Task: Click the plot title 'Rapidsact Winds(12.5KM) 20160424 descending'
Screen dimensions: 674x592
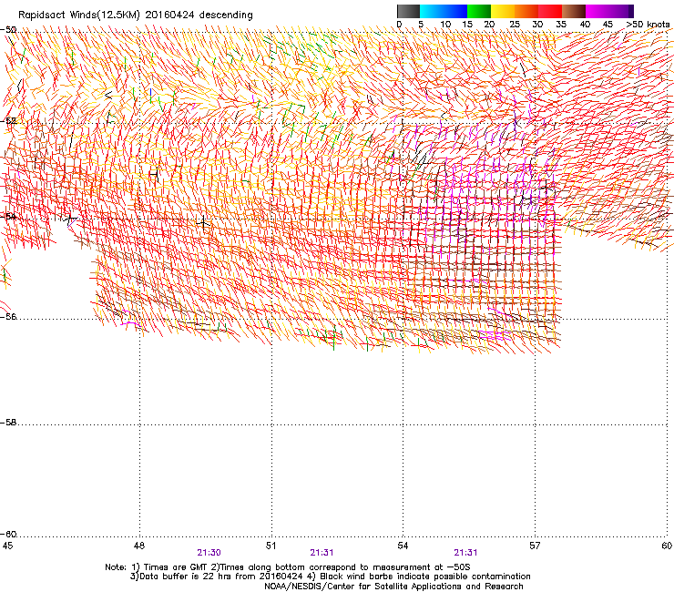Action: click(x=136, y=15)
